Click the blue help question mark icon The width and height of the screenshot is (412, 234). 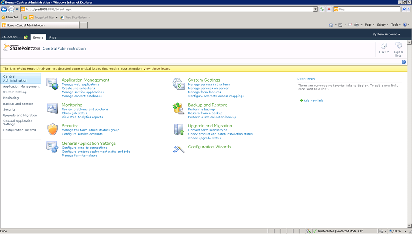tap(404, 62)
